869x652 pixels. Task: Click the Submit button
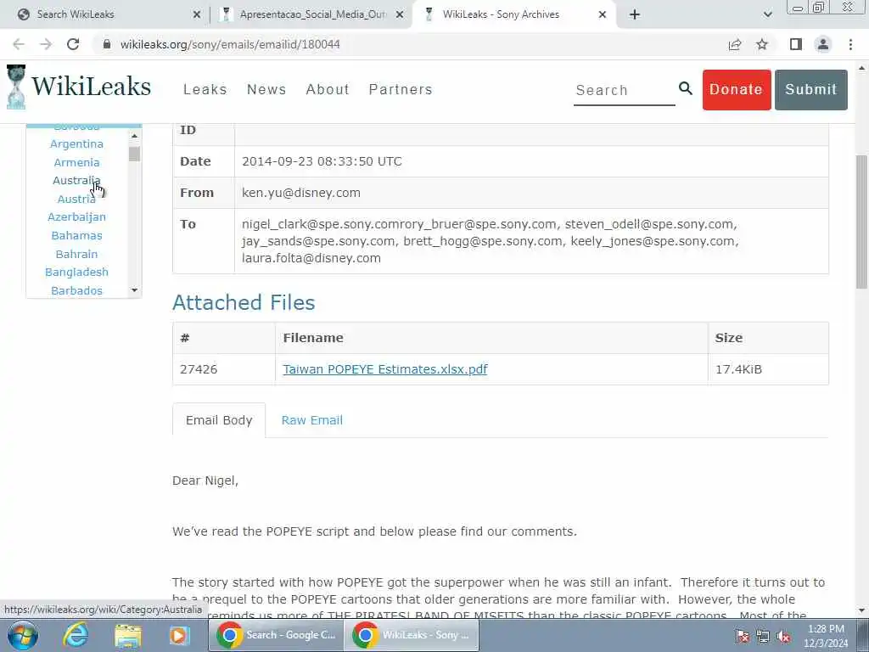coord(810,90)
